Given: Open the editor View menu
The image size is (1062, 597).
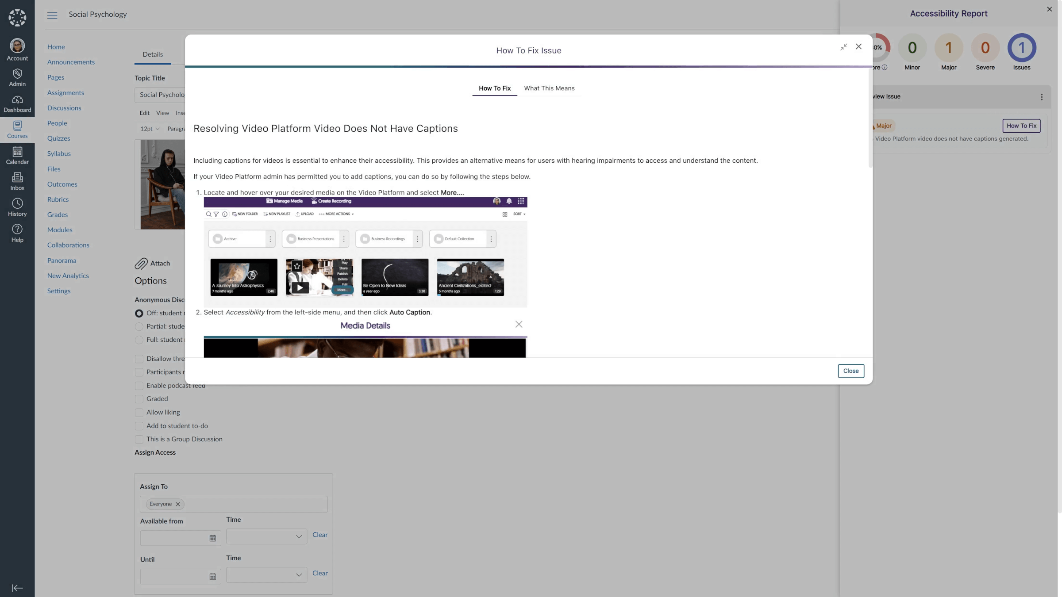Looking at the screenshot, I should click(162, 113).
